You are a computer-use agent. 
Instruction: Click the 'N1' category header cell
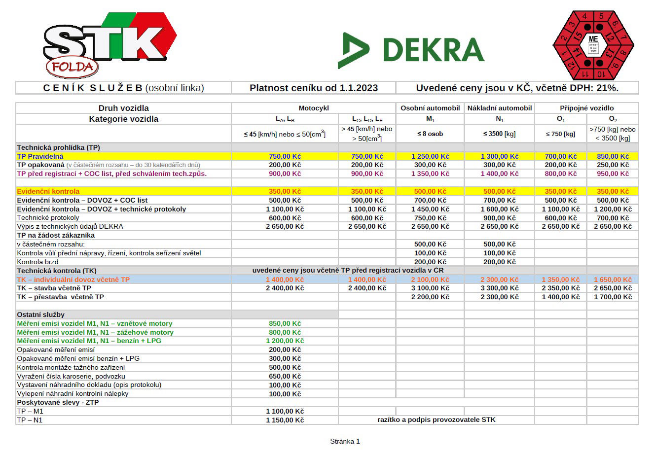click(x=500, y=119)
